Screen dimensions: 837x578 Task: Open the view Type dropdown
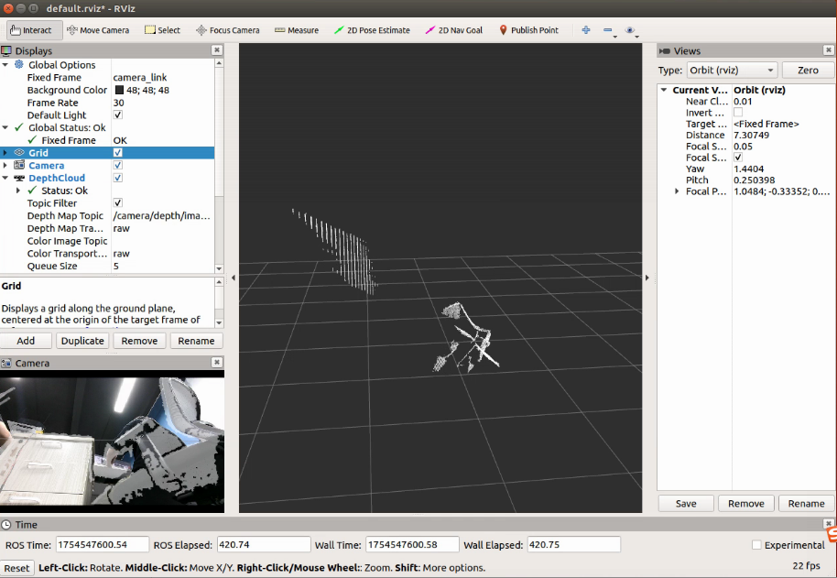point(732,70)
